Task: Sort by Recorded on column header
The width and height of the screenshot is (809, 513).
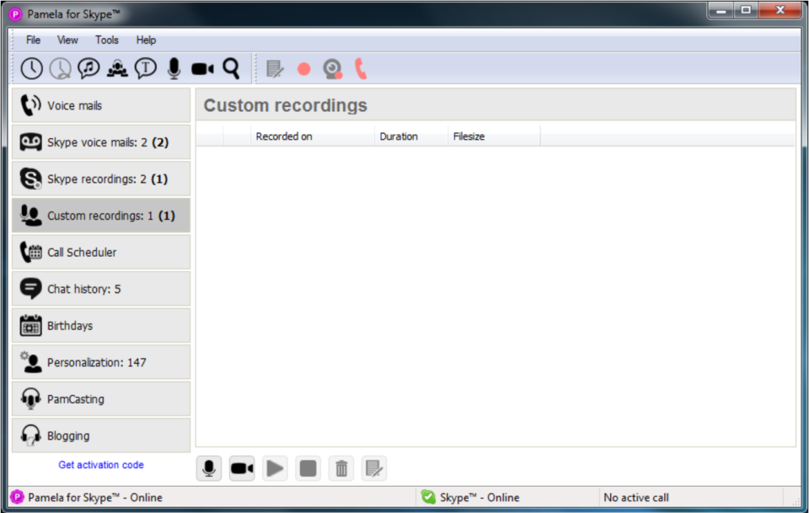Action: tap(312, 136)
